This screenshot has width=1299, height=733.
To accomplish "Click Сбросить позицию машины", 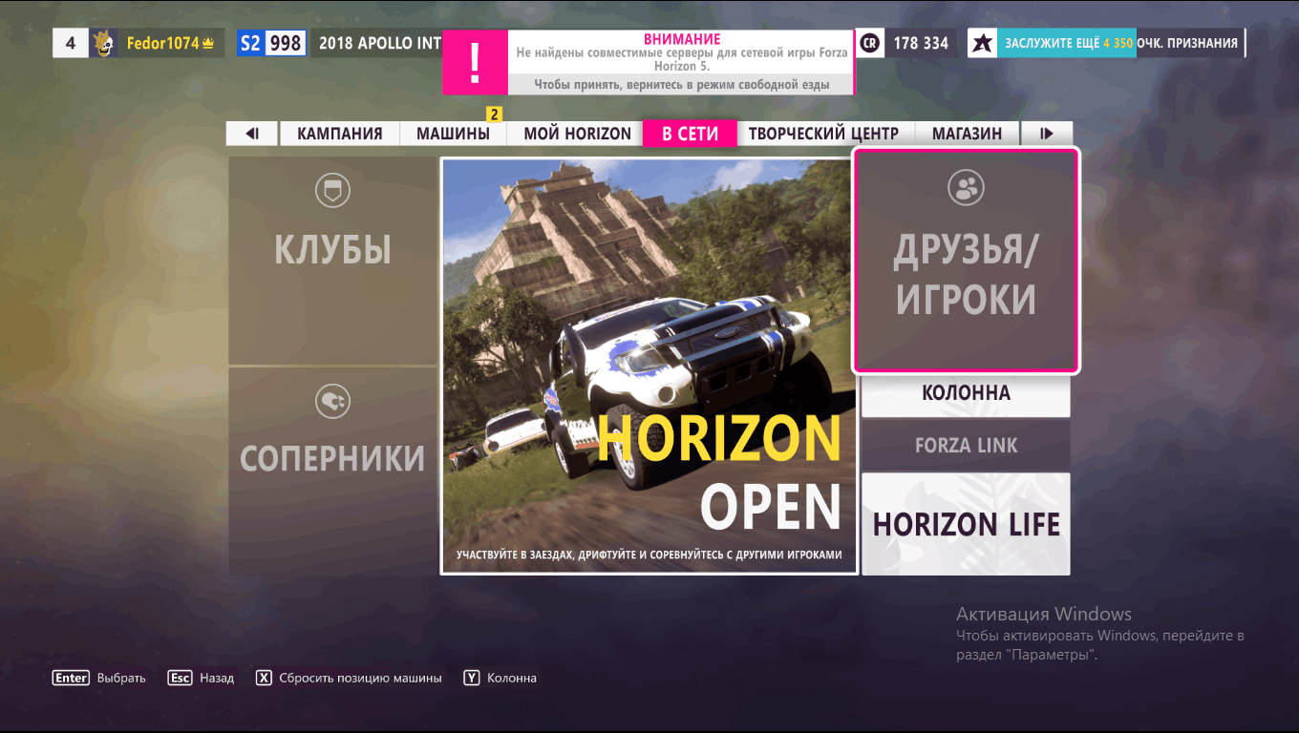I will coord(360,679).
